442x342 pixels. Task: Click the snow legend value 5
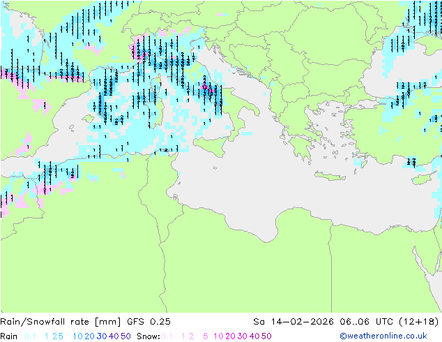[205, 336]
